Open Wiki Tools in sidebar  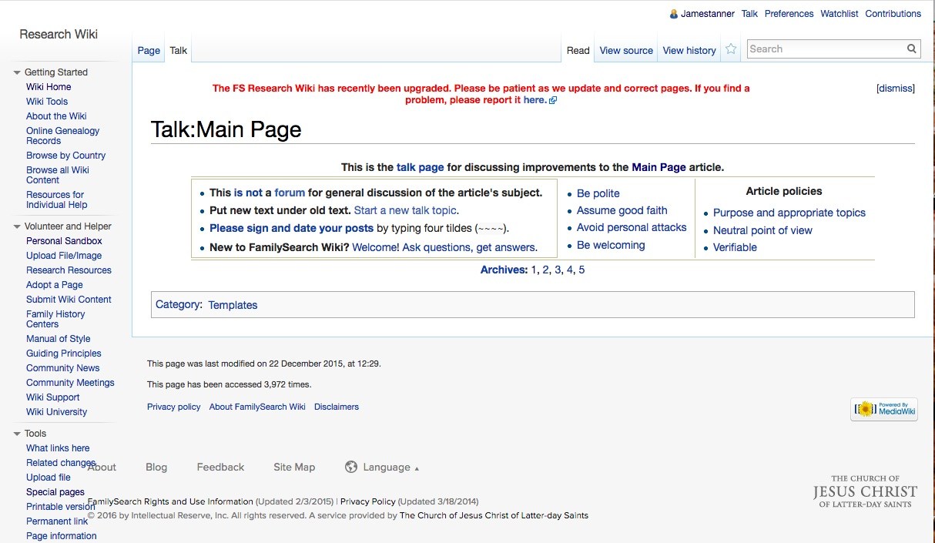pyautogui.click(x=47, y=102)
